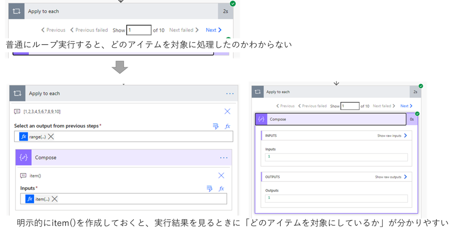
Task: Click the 2s duration badge in the run-result loop
Action: pos(415,92)
